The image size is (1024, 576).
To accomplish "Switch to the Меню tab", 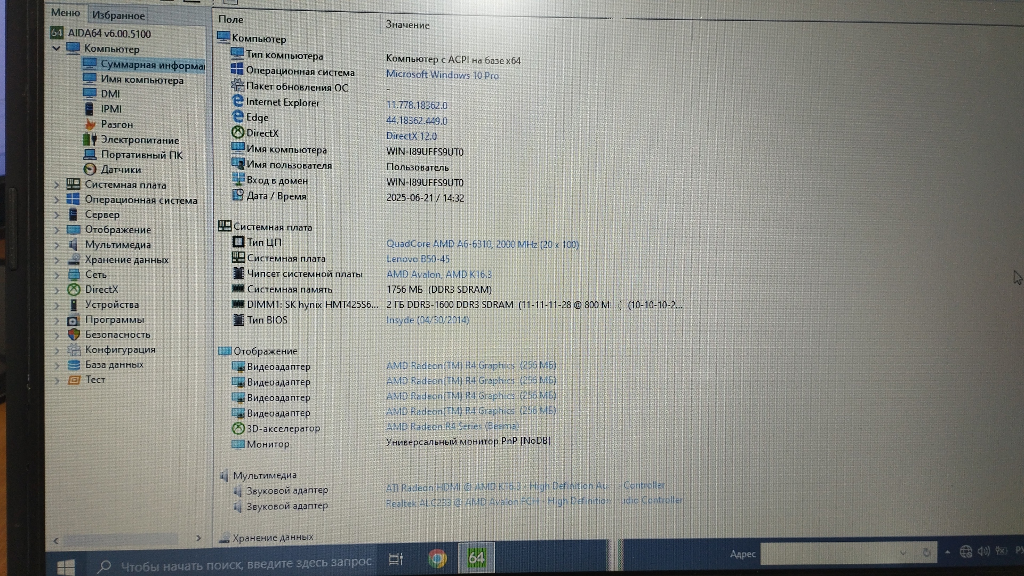I will (x=66, y=13).
